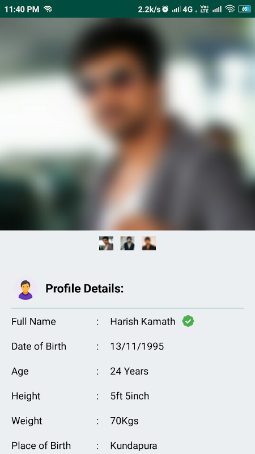Tap the profile avatar icon
The height and width of the screenshot is (454, 255).
pyautogui.click(x=25, y=288)
